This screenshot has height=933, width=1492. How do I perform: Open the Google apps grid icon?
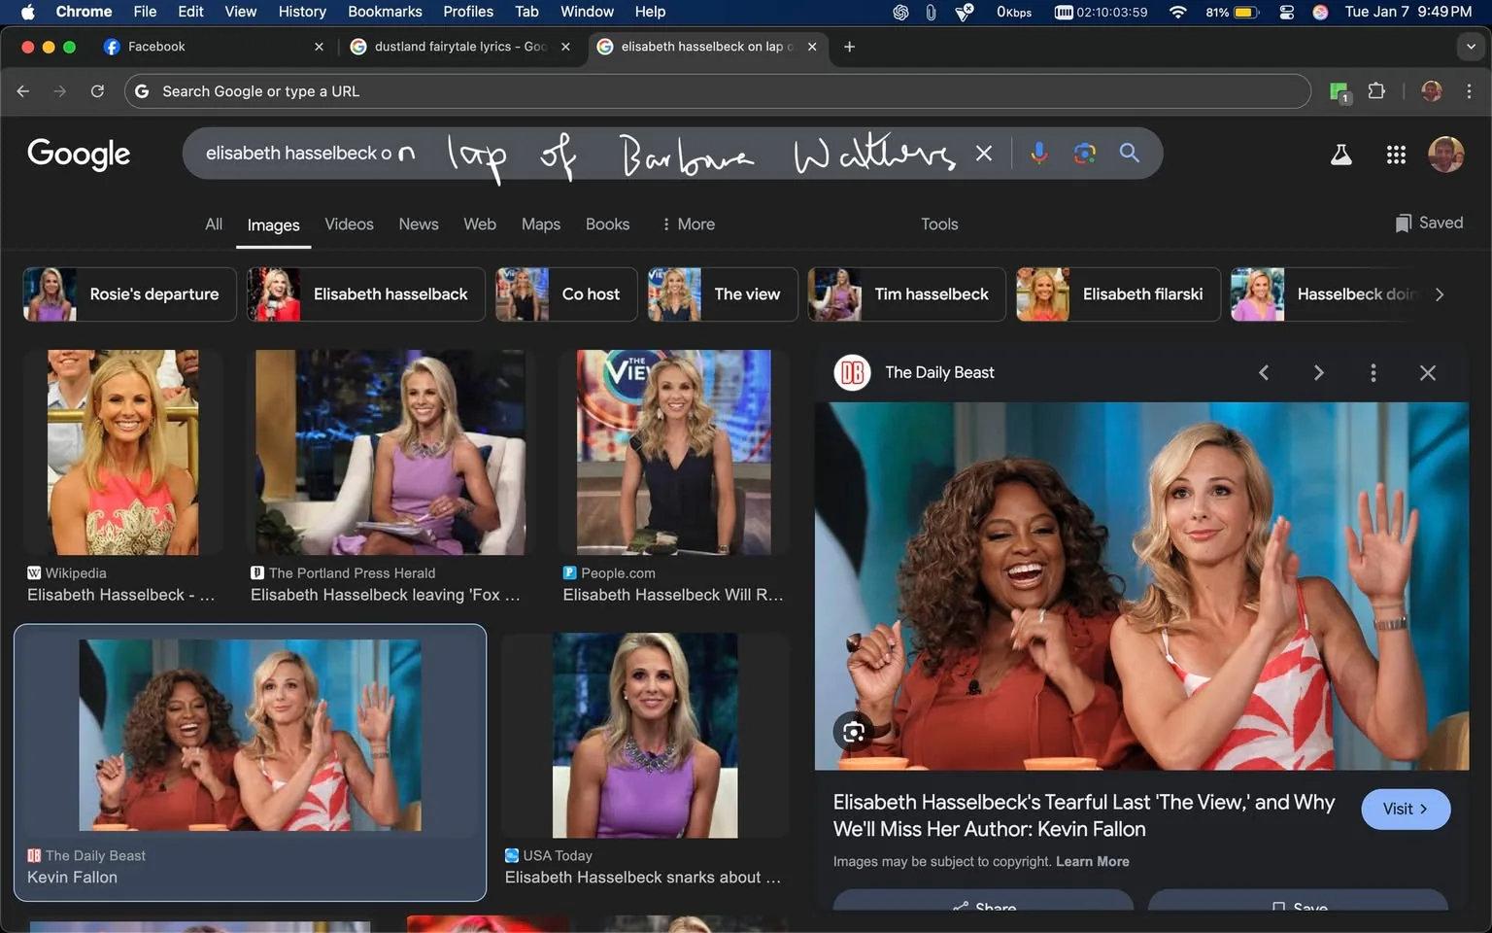[x=1396, y=154]
